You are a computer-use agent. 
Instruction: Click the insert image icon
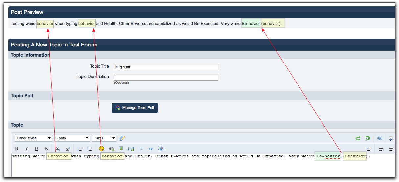coord(121,149)
